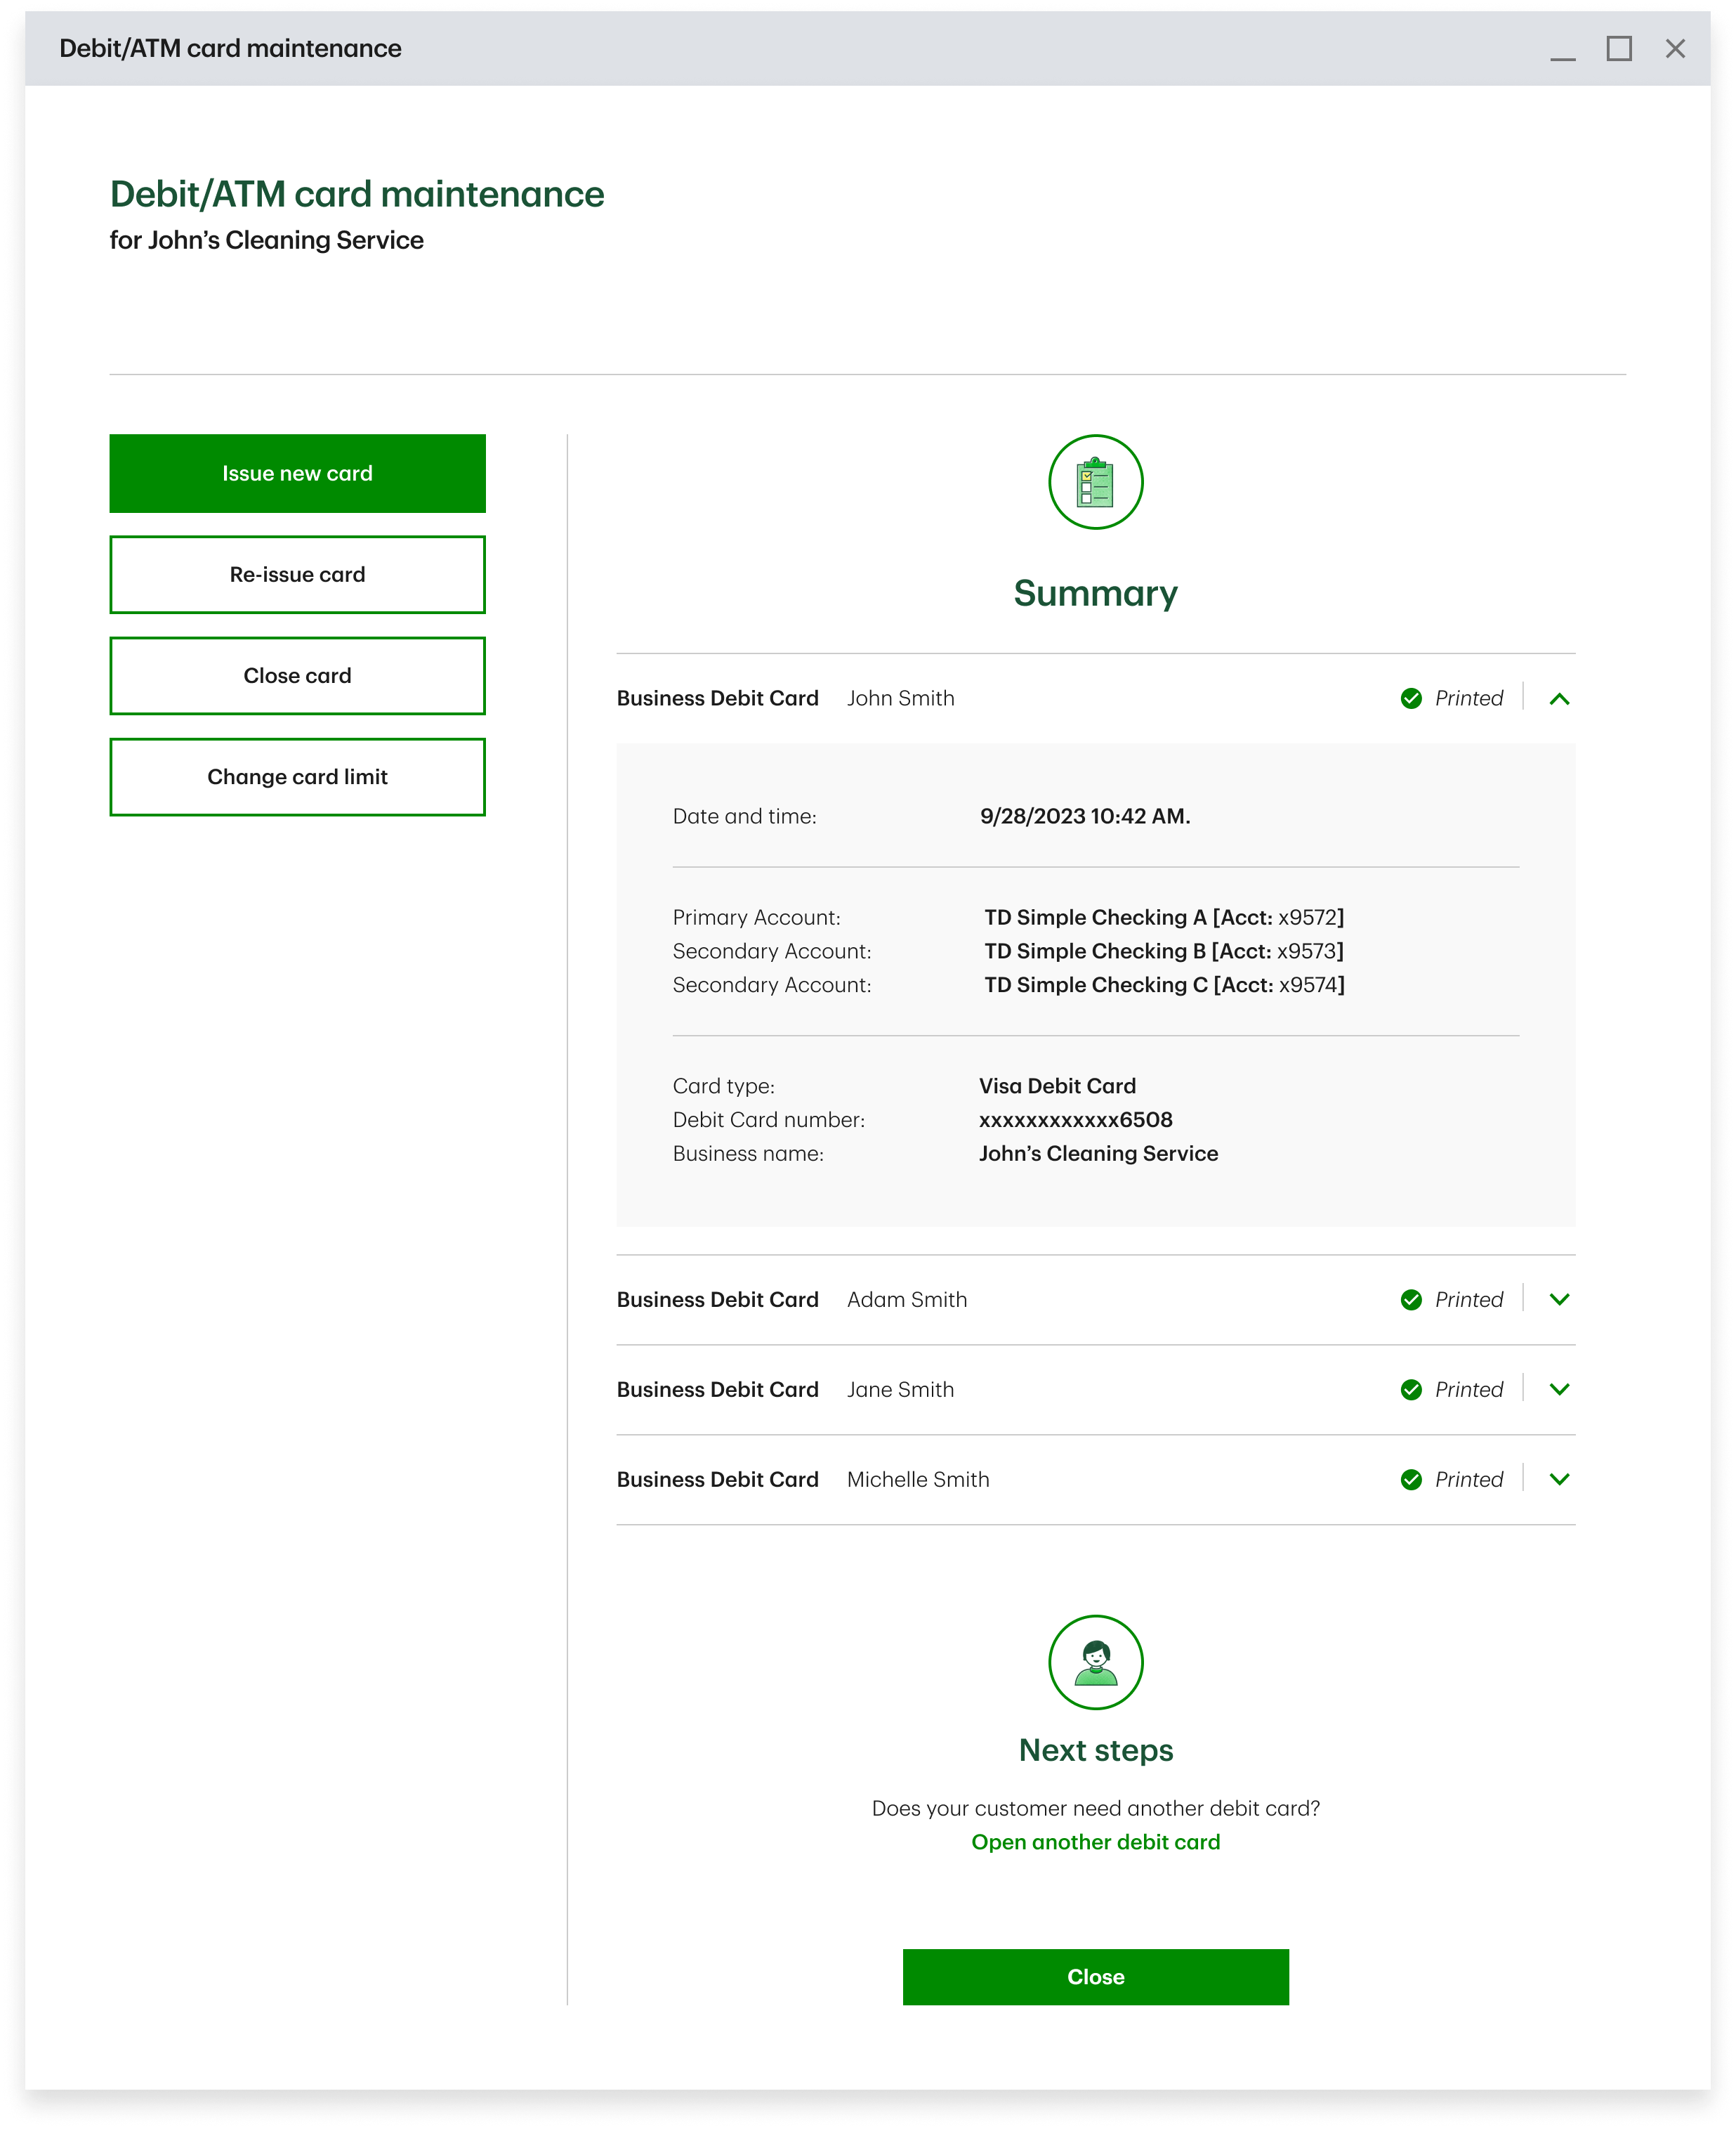Click the Next steps customer avatar icon

1095,1662
